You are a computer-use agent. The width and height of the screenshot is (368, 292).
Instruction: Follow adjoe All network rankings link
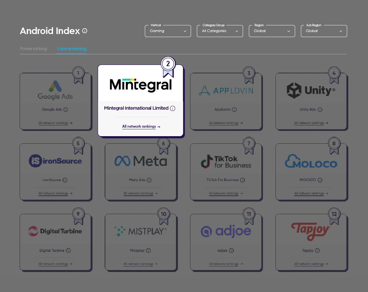click(226, 264)
